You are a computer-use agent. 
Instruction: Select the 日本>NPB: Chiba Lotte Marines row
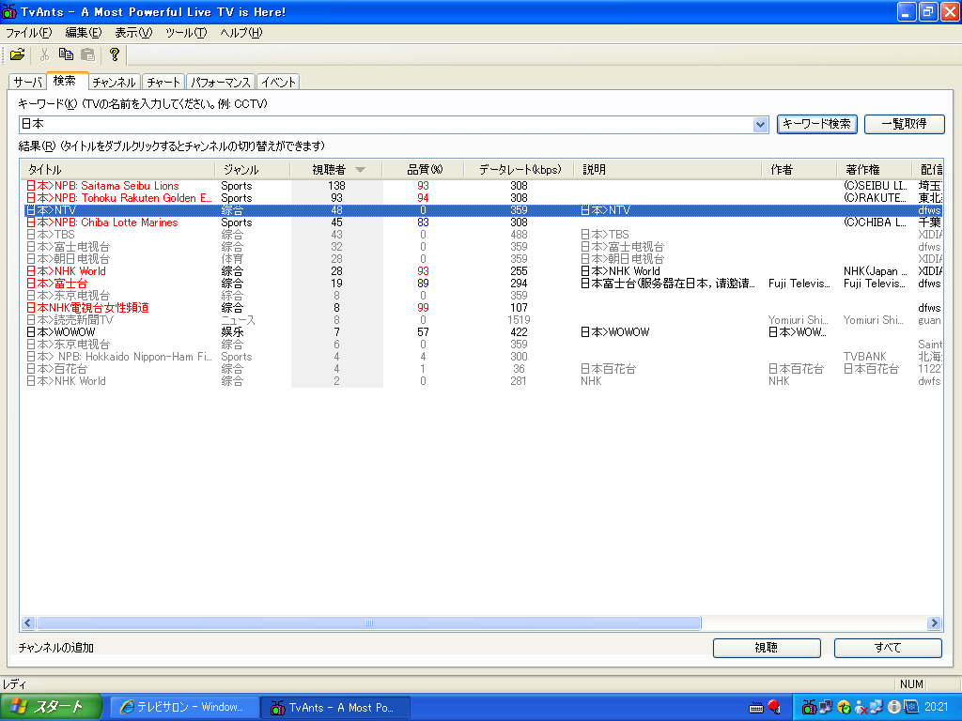click(x=482, y=222)
